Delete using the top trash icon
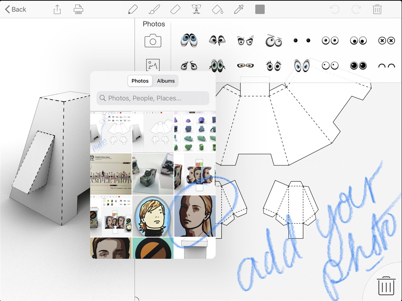402x301 pixels. click(x=377, y=9)
